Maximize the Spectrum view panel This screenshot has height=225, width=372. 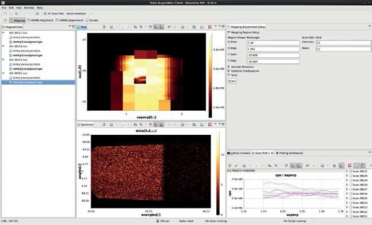(223, 124)
